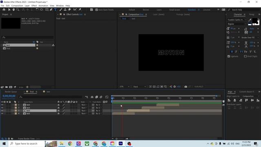Click the motion blur enable icon in timeline

point(101,97)
